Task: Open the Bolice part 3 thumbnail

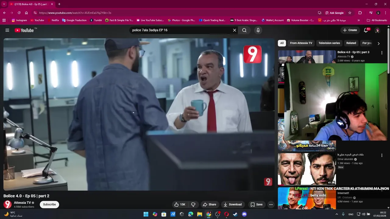Action: 307,57
